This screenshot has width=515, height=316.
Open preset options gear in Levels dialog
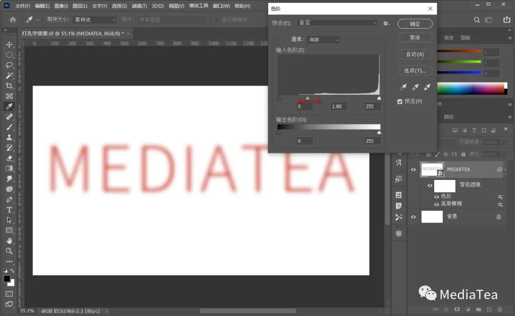pyautogui.click(x=387, y=23)
